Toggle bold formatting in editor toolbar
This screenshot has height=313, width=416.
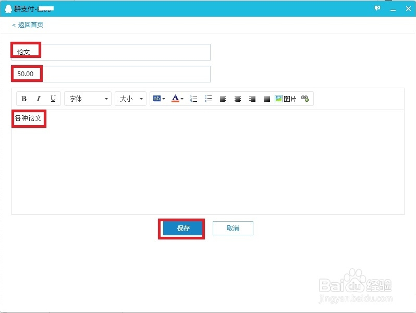[24, 99]
